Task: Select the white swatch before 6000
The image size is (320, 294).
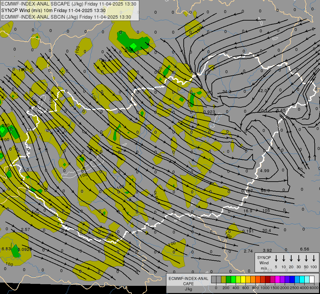Action: pos(312,279)
